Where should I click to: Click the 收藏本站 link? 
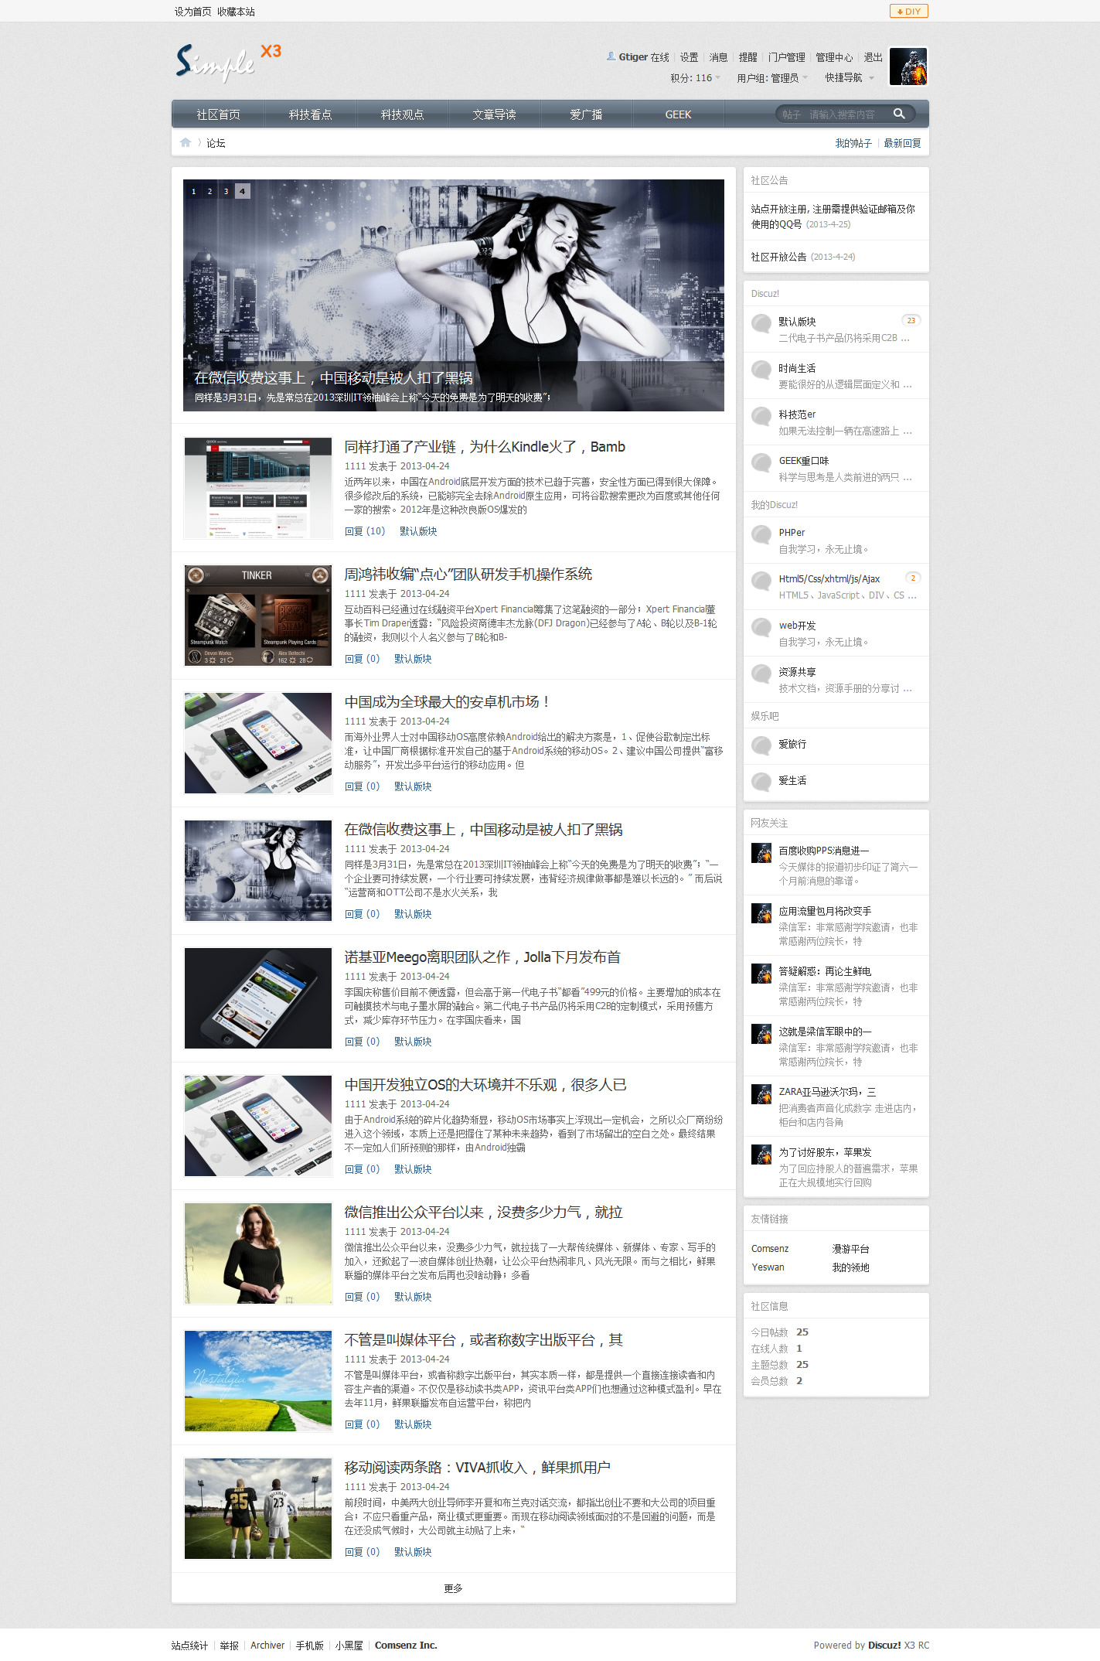[x=236, y=12]
